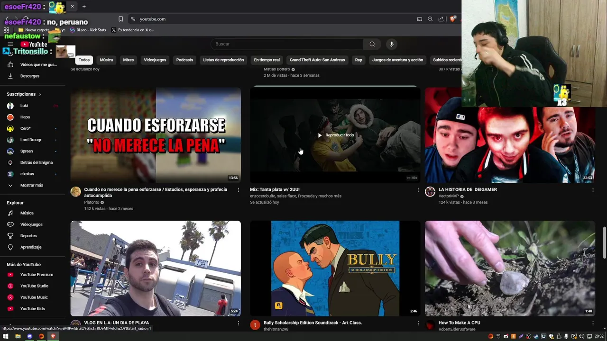Open bookmarks apps grid icon
The height and width of the screenshot is (341, 607).
click(x=7, y=30)
